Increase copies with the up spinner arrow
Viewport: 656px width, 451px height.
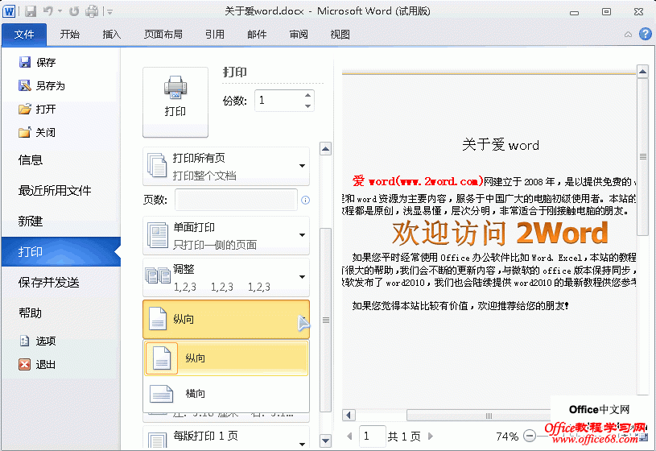click(x=308, y=95)
